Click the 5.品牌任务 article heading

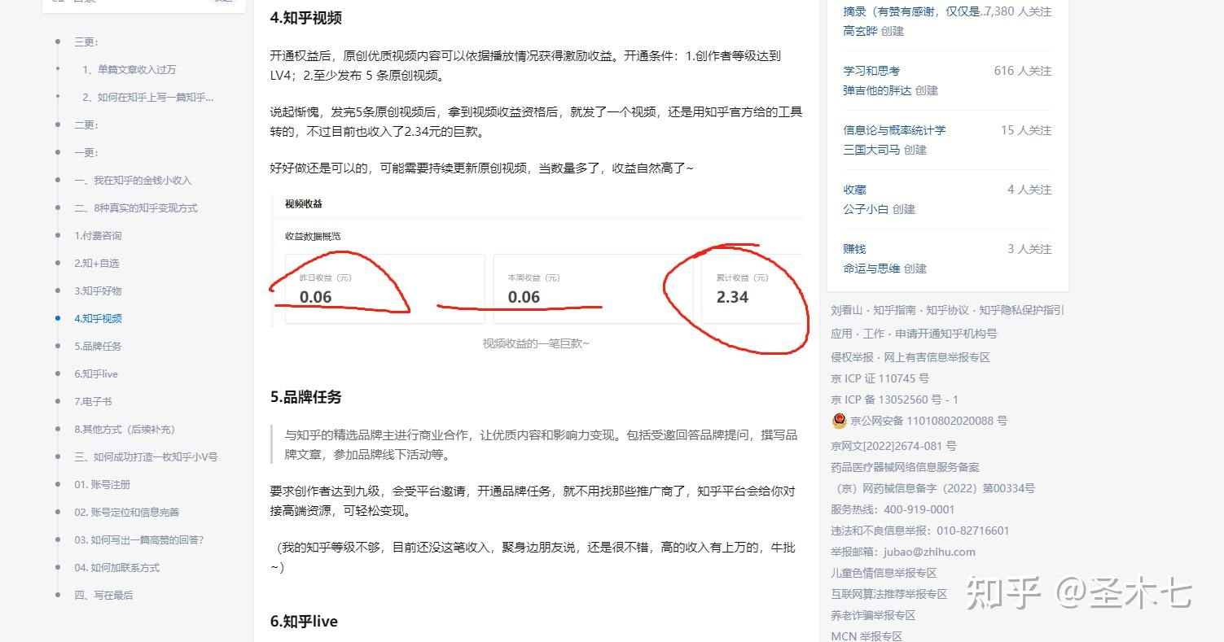[x=306, y=397]
